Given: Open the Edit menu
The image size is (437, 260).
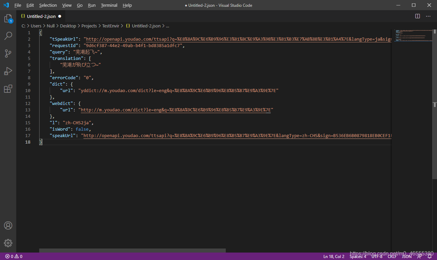Looking at the screenshot, I should pos(30,5).
